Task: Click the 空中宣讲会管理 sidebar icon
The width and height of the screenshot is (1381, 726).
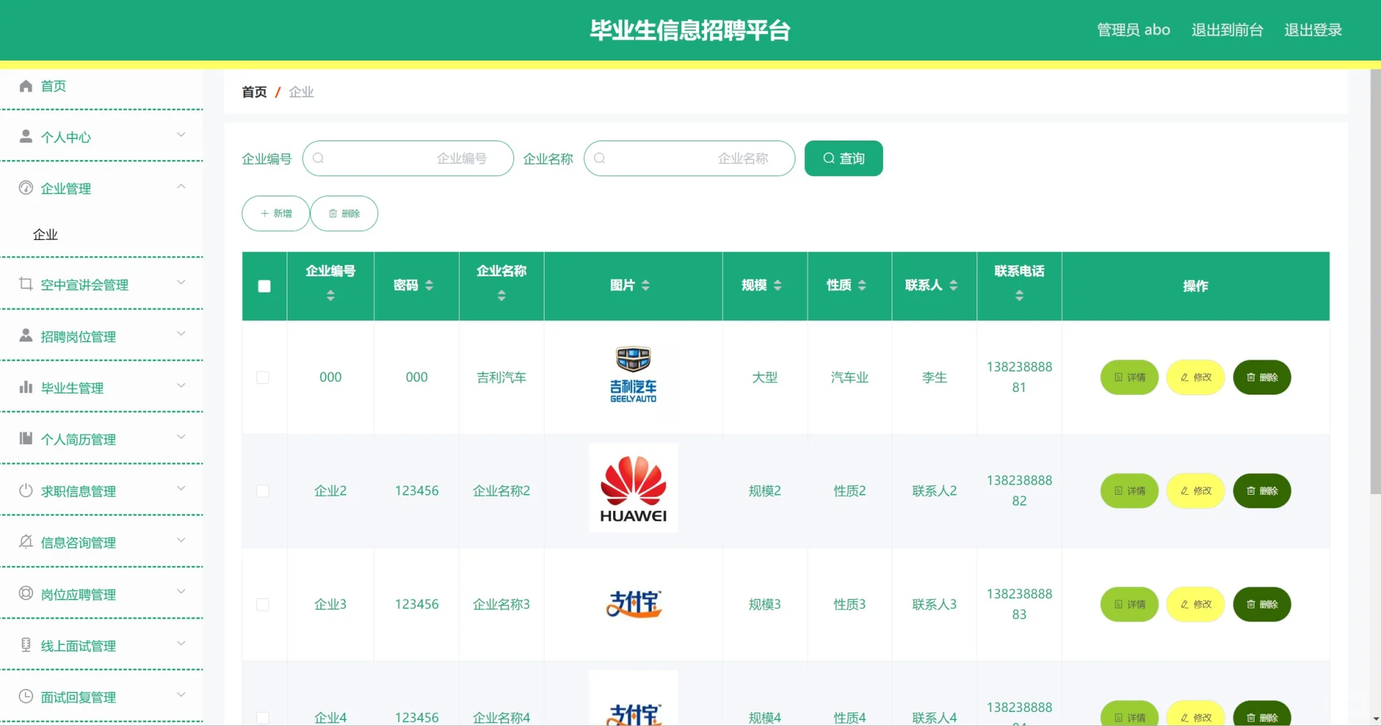Action: (x=25, y=284)
